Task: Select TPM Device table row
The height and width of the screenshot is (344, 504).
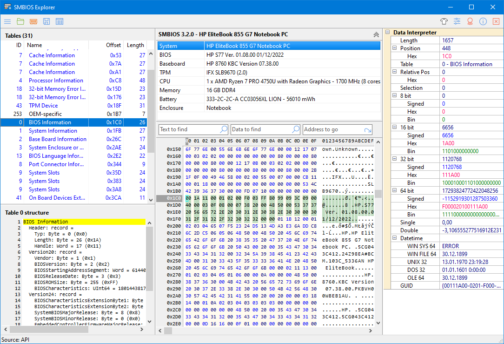Action: pos(73,106)
